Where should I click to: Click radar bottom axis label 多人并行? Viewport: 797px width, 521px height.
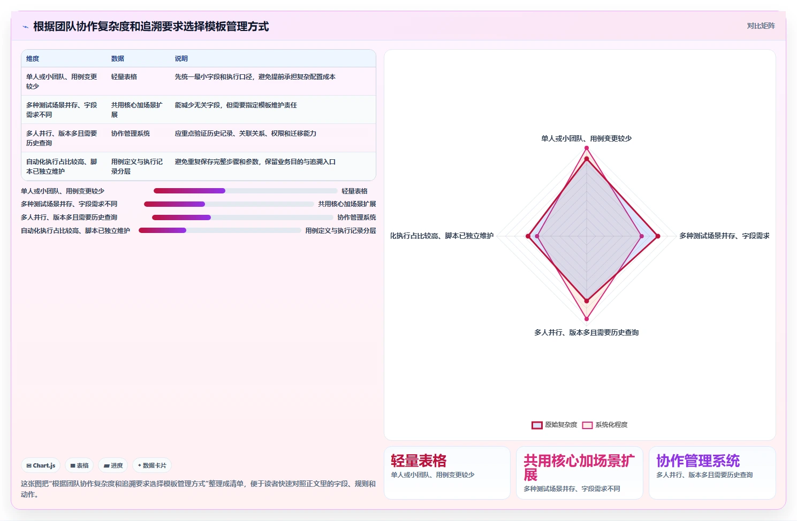pyautogui.click(x=586, y=332)
